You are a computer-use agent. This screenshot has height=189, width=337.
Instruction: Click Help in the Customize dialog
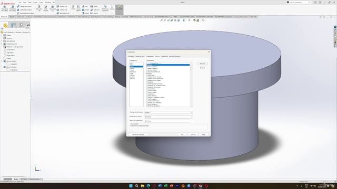point(204,134)
